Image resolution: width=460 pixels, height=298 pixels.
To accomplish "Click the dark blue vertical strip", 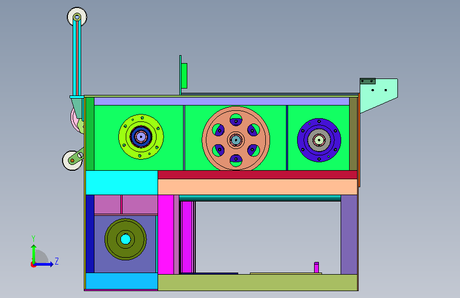I will [90, 234].
